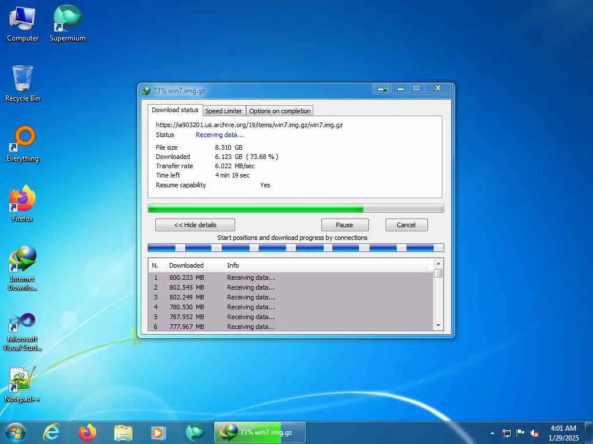Select the Recycle Bin icon
The image size is (593, 444).
click(x=23, y=83)
